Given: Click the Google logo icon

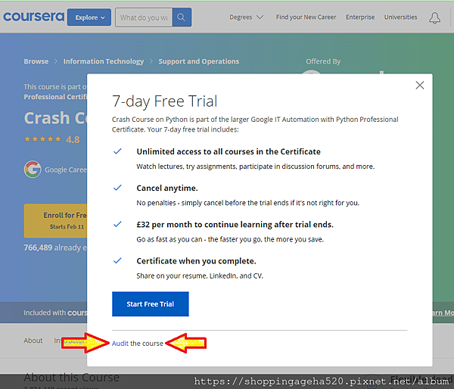Looking at the screenshot, I should click(x=33, y=170).
